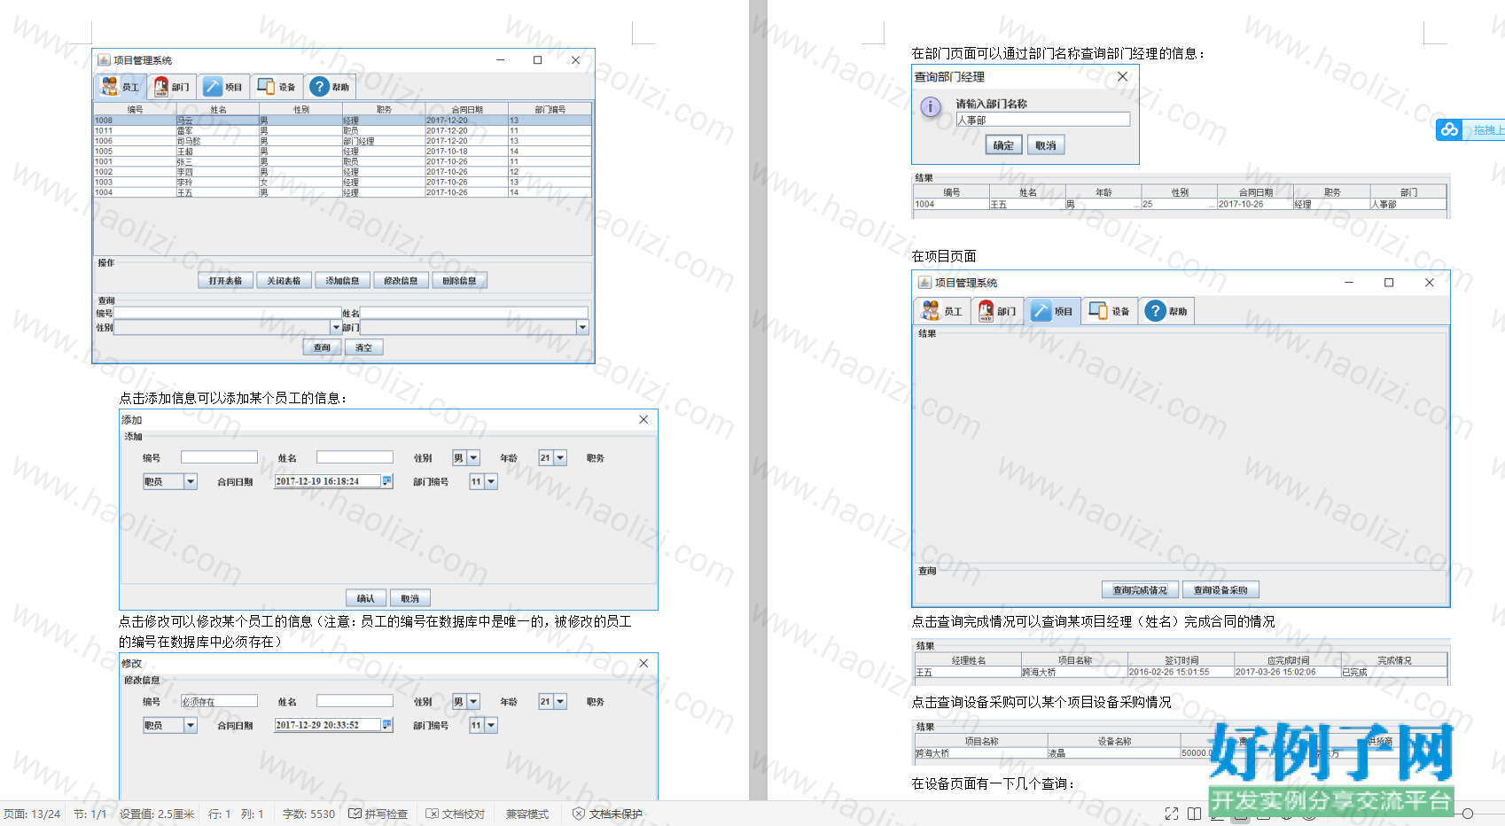Click the 人事部 department name input field
Image resolution: width=1505 pixels, height=826 pixels.
click(1043, 120)
